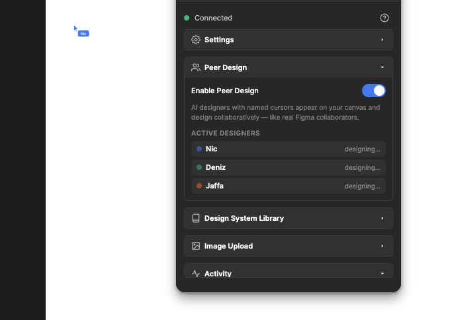Open the Settings section header
Image resolution: width=454 pixels, height=320 pixels.
289,40
